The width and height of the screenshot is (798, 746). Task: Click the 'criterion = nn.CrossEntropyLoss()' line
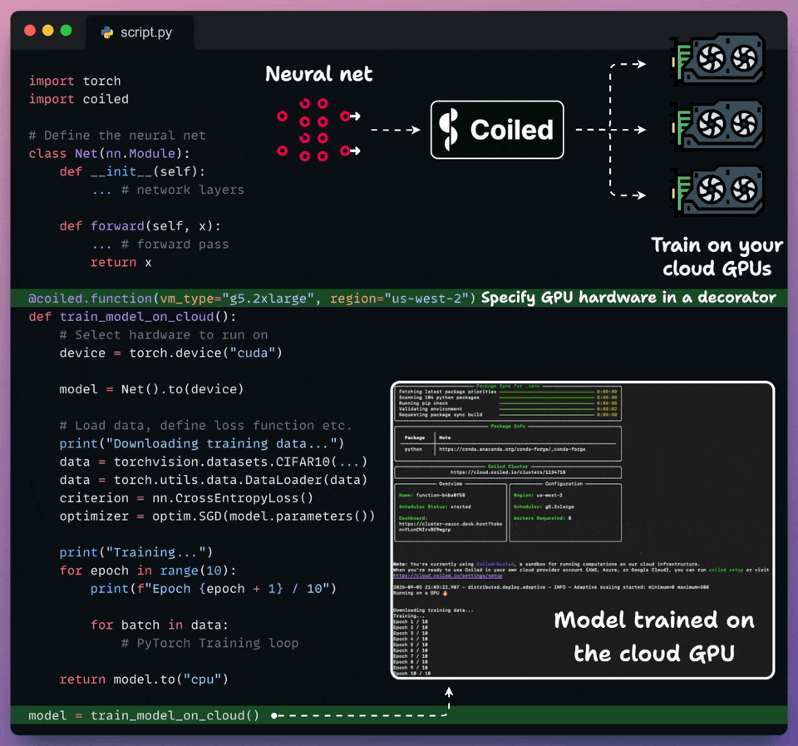click(x=186, y=498)
